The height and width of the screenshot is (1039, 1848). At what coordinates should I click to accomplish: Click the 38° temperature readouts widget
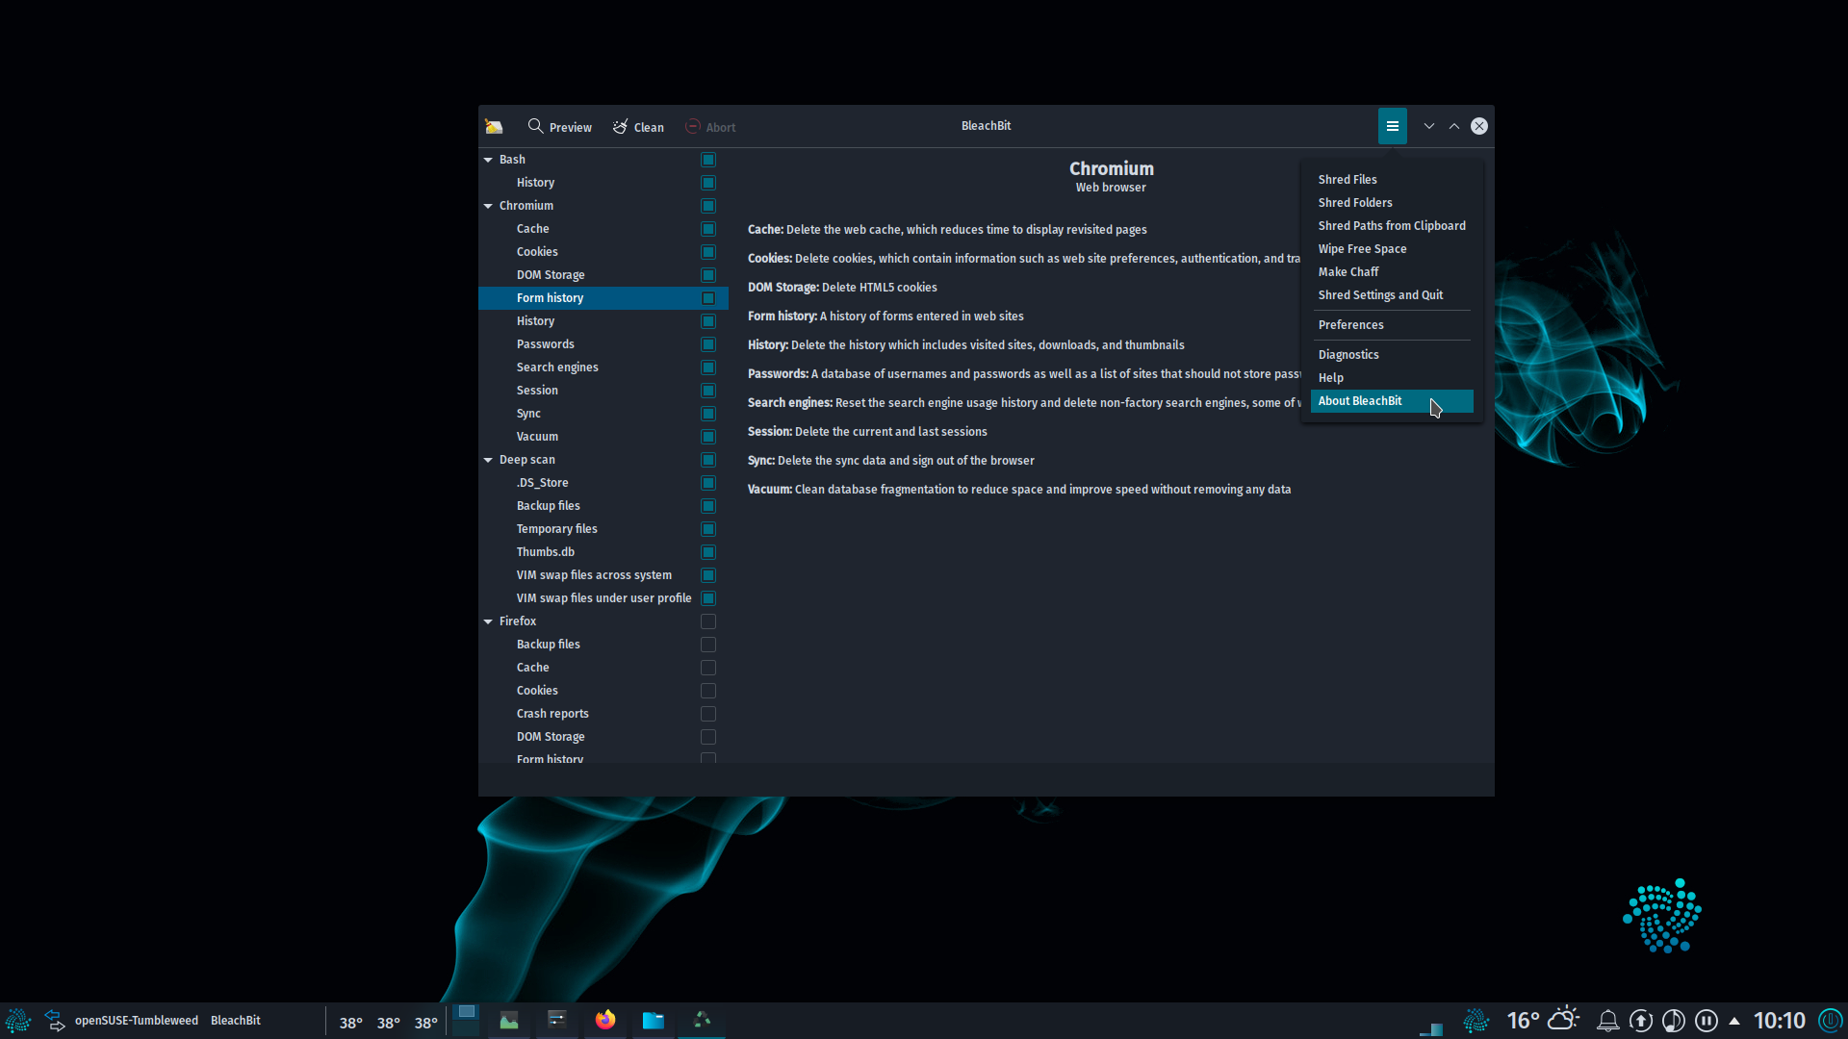(x=388, y=1023)
